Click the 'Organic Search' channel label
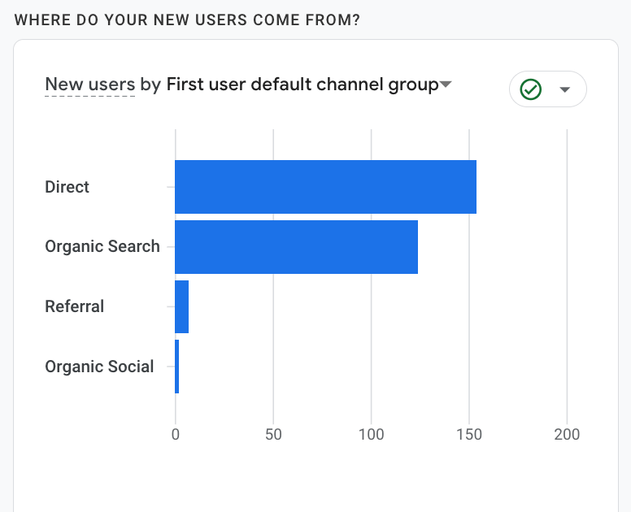631x512 pixels. 102,247
